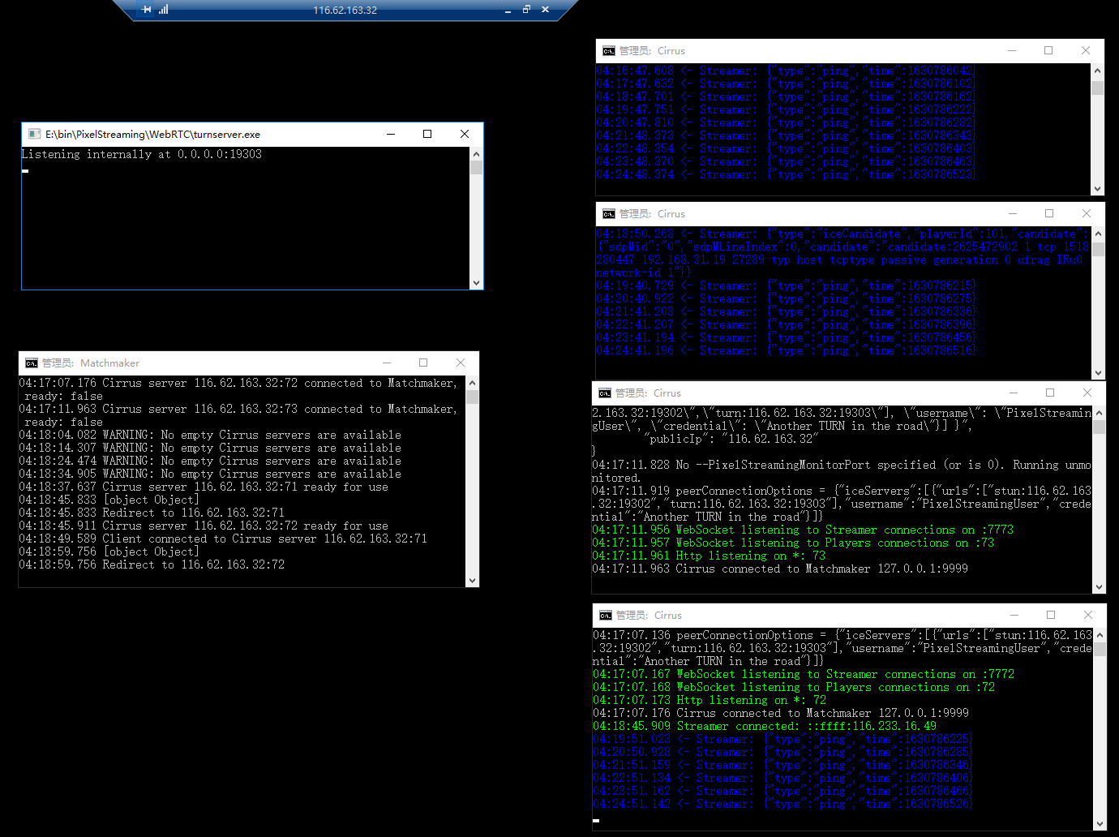Minimize the Cirrus window showing iceCandidate
The width and height of the screenshot is (1119, 837).
point(1013,213)
